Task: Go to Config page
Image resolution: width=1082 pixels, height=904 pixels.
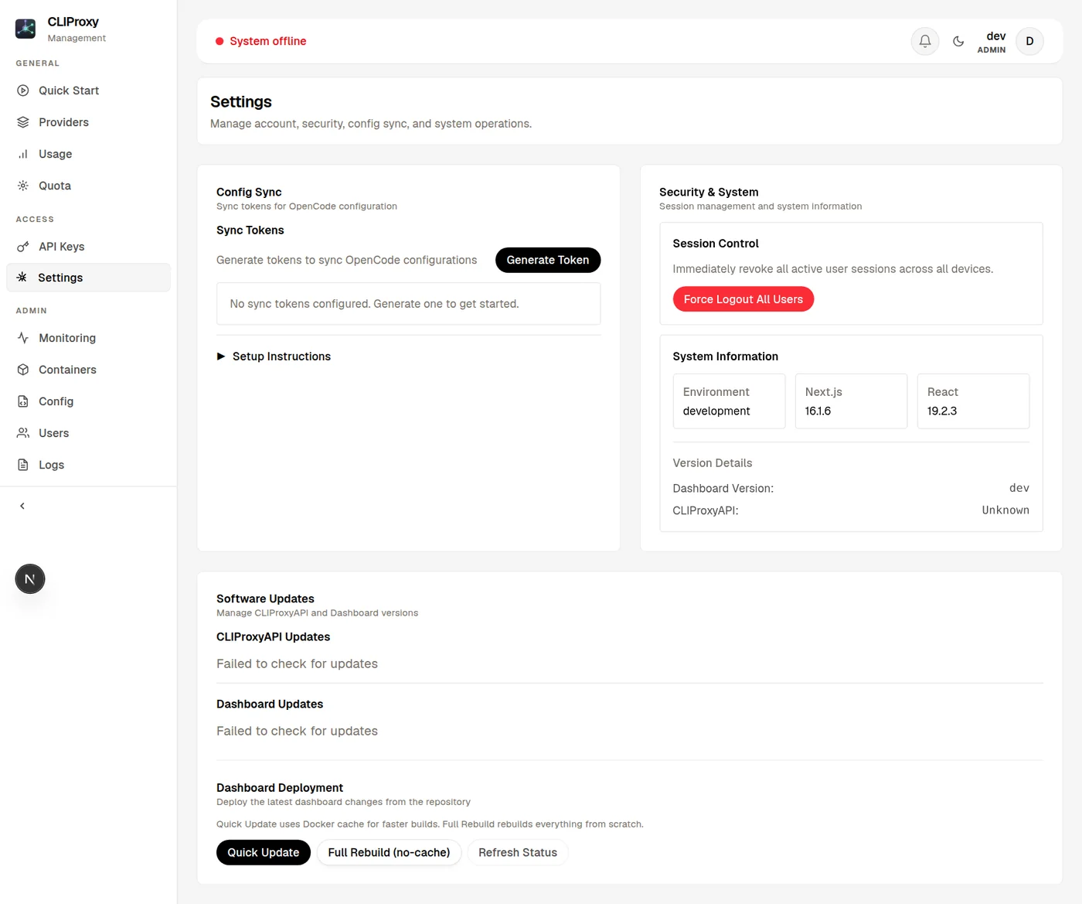Action: pyautogui.click(x=88, y=401)
